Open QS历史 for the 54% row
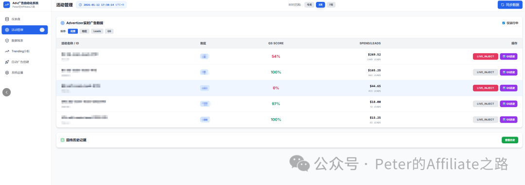Viewport: 525px width, 185px height. (x=508, y=56)
